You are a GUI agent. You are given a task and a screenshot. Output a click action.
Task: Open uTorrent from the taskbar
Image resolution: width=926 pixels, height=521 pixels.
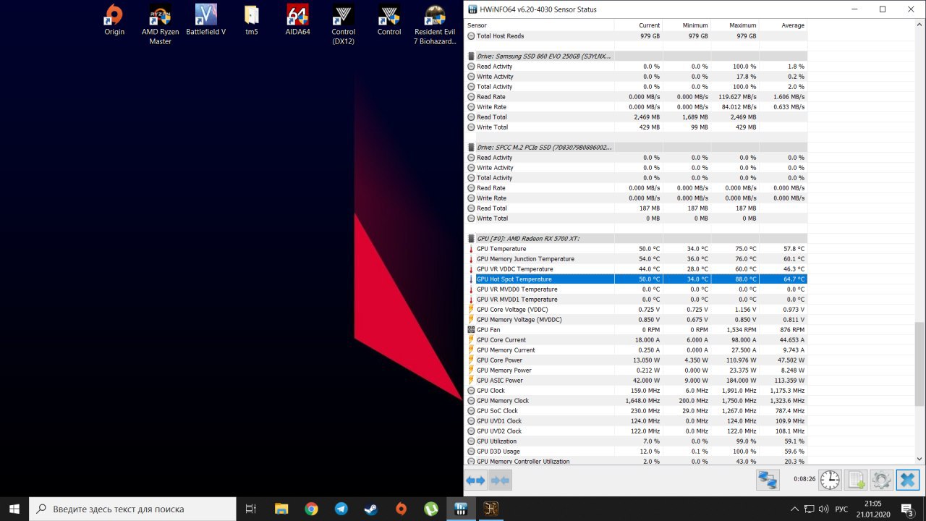point(430,509)
